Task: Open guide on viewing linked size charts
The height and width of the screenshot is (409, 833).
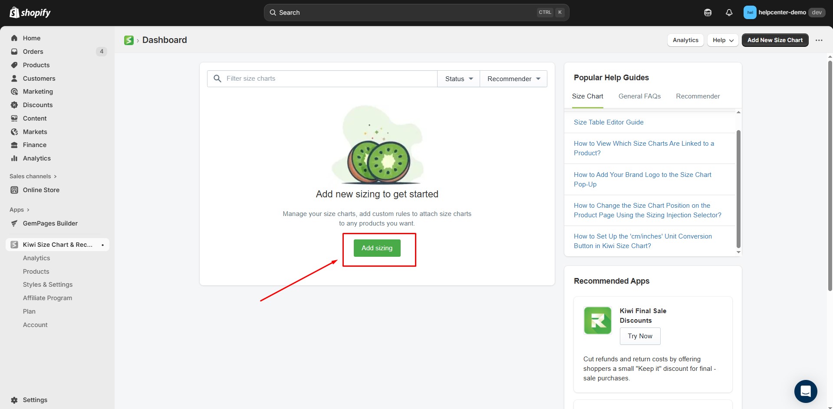Action: [x=644, y=148]
